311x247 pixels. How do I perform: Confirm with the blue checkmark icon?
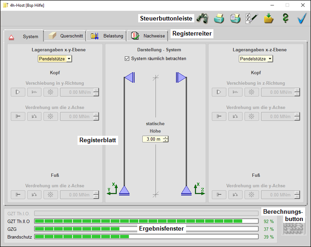(302, 19)
